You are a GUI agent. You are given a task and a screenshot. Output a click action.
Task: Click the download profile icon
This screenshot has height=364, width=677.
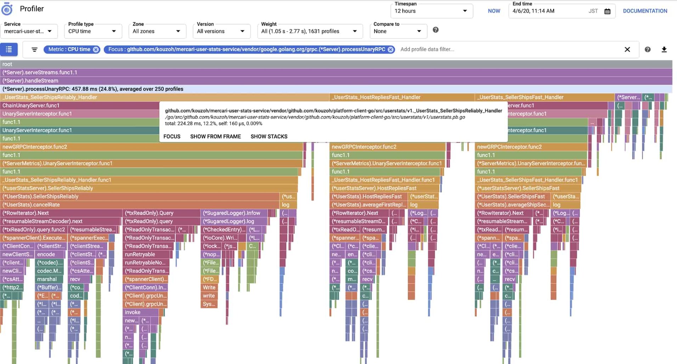point(664,49)
